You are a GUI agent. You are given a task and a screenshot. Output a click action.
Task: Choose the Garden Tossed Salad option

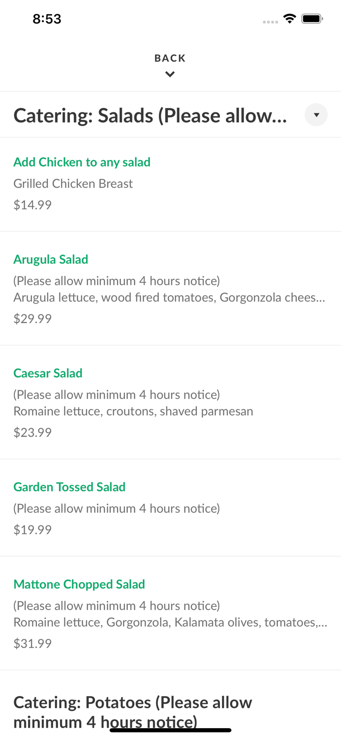pos(69,487)
